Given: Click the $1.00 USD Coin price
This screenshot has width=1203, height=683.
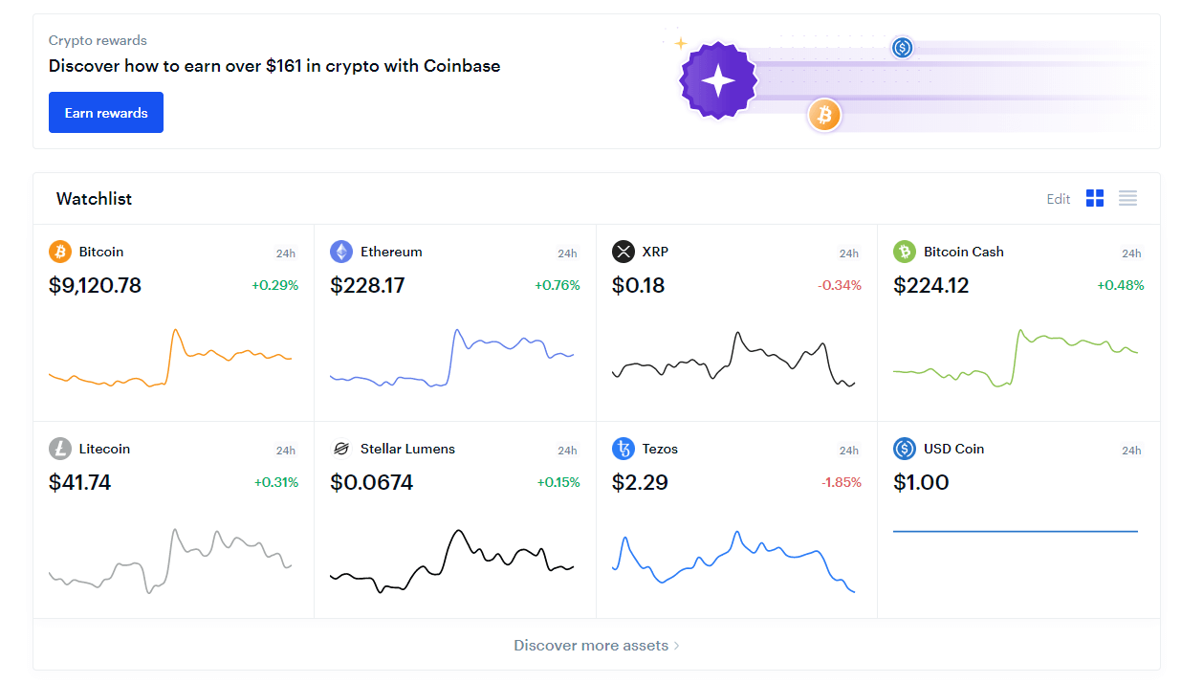Looking at the screenshot, I should (x=921, y=482).
